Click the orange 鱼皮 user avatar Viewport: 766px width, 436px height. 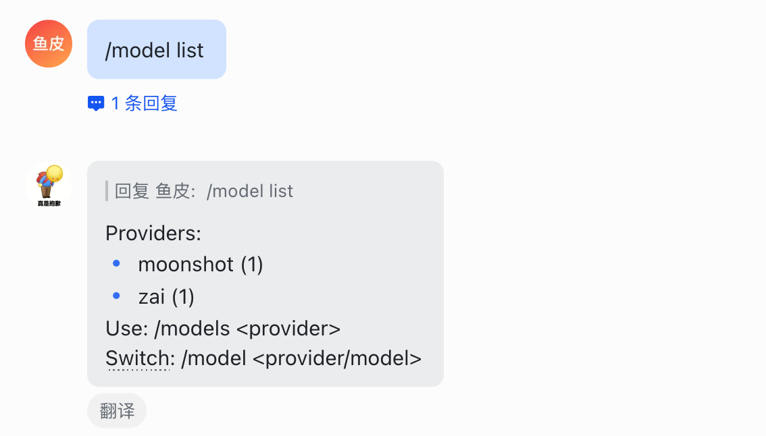coord(49,44)
